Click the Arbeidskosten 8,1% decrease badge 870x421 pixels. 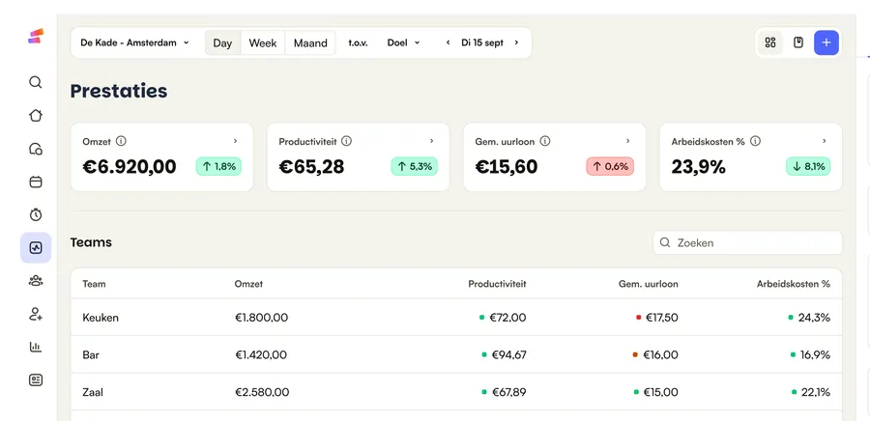pyautogui.click(x=808, y=166)
